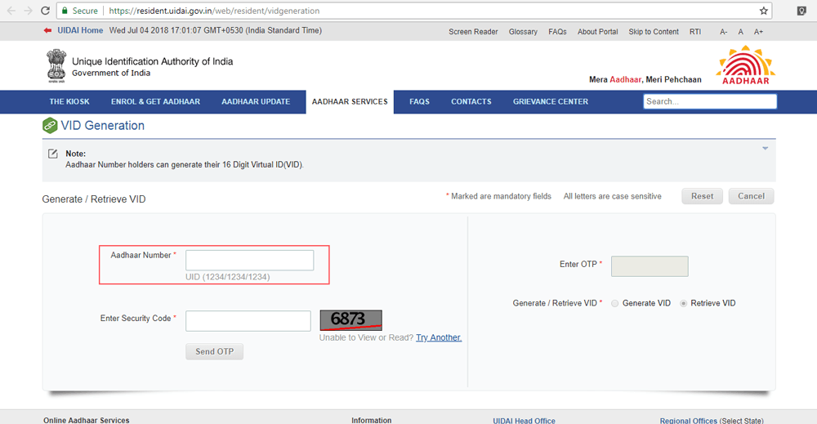Click the Reset button
The width and height of the screenshot is (817, 424).
click(702, 196)
